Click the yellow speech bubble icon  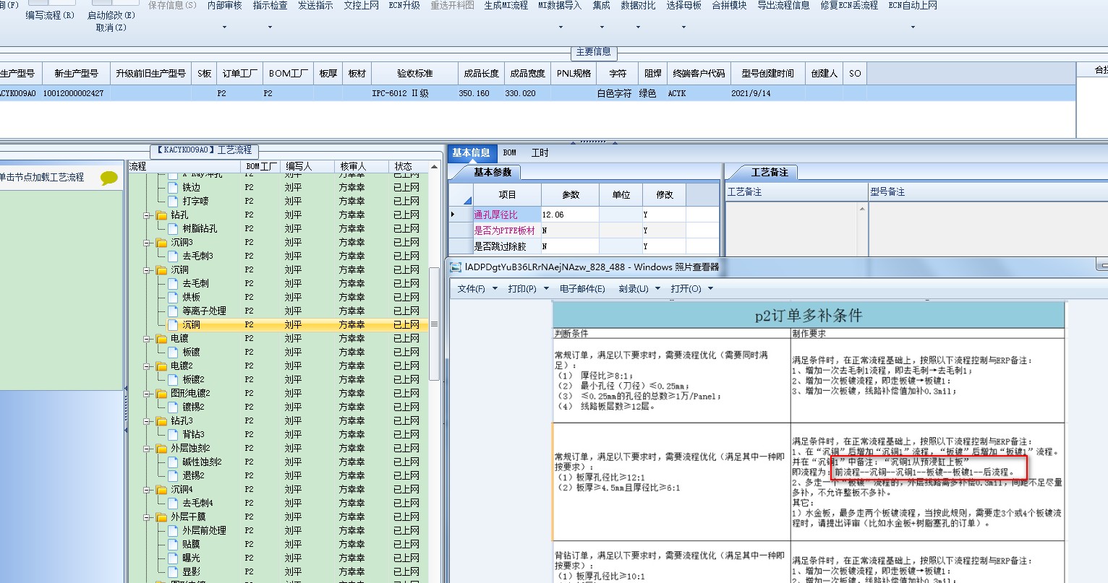point(109,178)
